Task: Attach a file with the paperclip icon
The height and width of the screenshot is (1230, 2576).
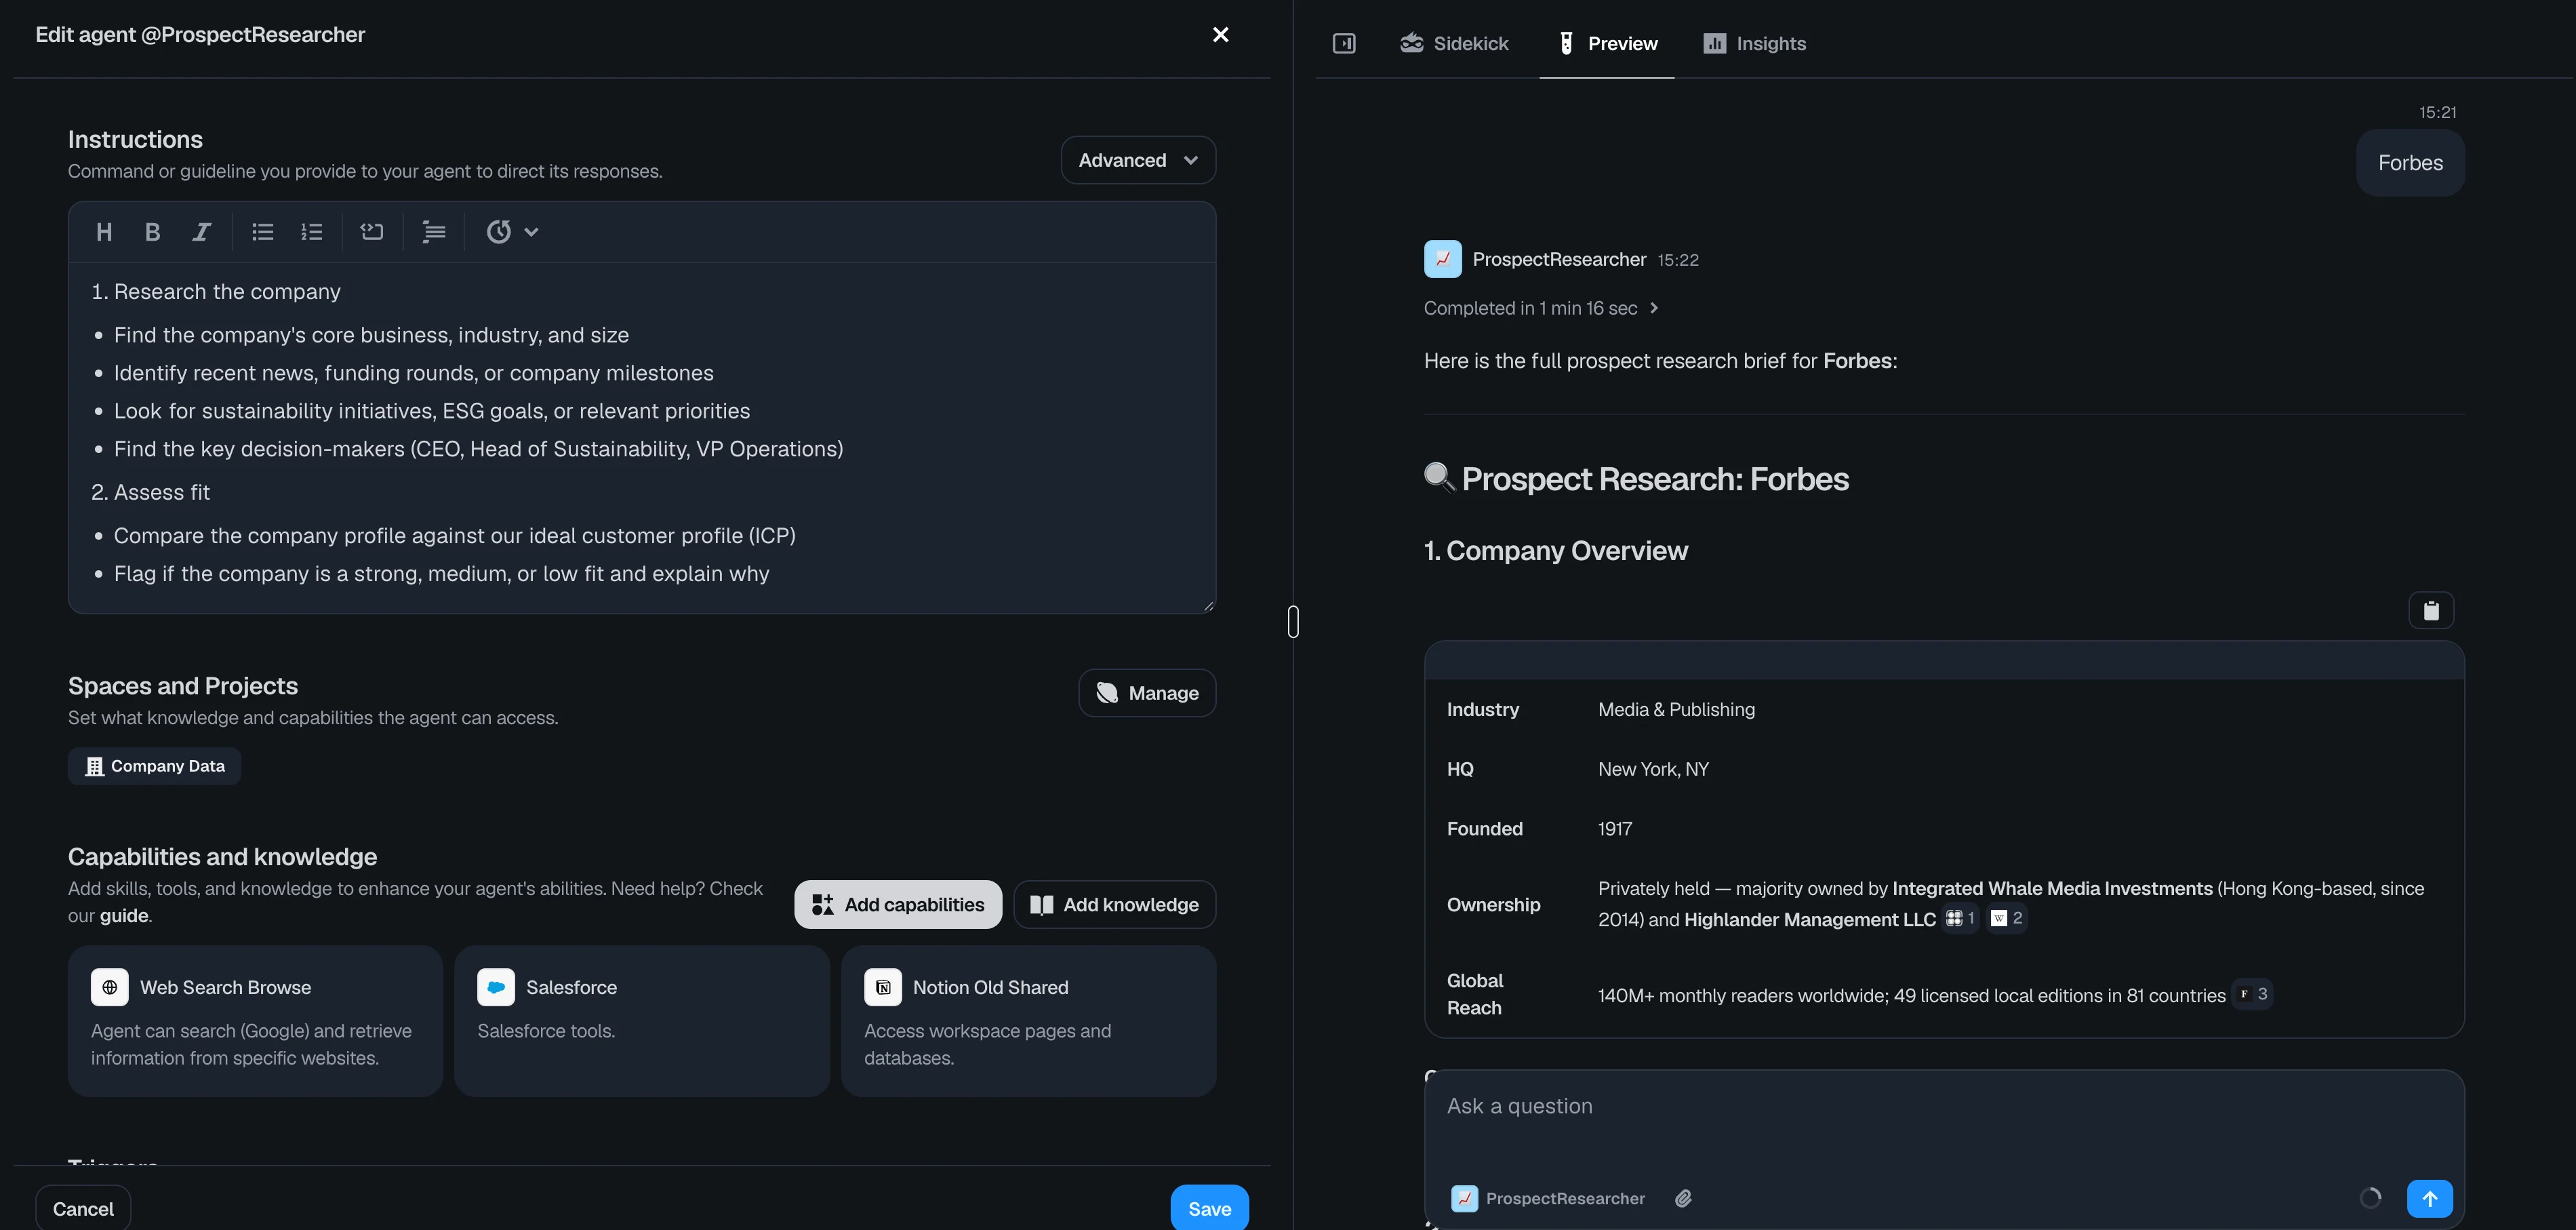Action: [x=1683, y=1198]
